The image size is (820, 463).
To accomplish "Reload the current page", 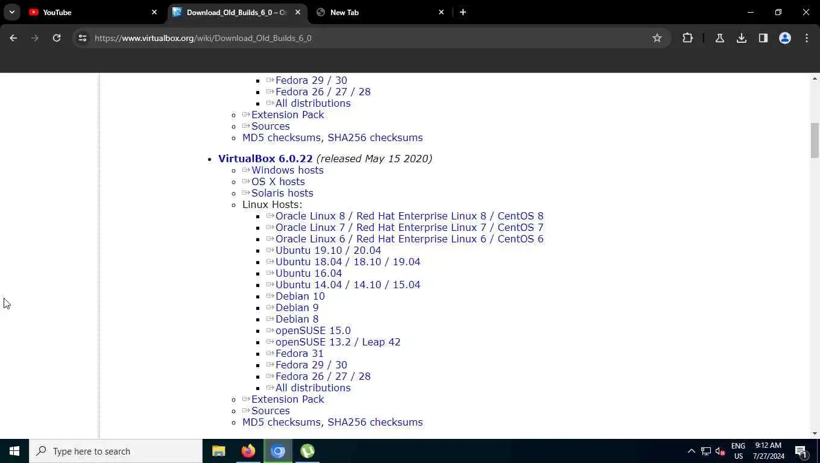I will [57, 38].
